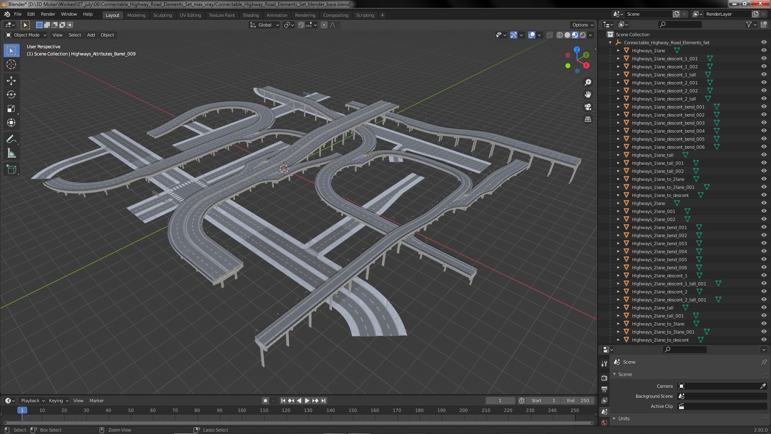Open the Keying dropdown
This screenshot has height=434, width=771.
59,401
